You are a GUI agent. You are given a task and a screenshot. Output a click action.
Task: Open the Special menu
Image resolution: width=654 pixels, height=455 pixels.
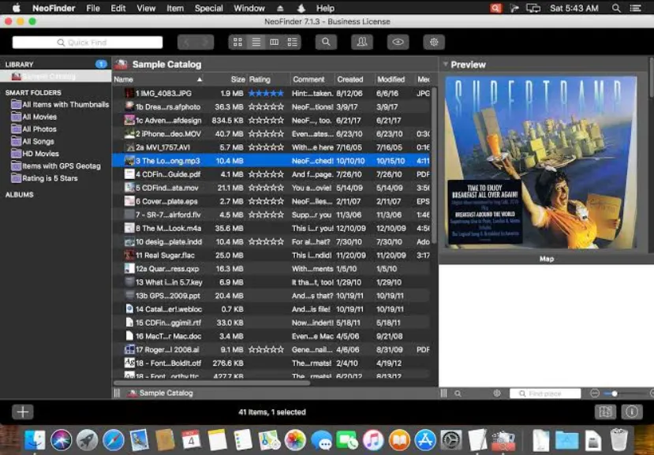(208, 8)
